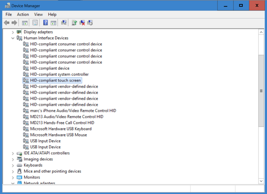The height and width of the screenshot is (194, 267).
Task: Open the Action menu
Action: coord(23,14)
